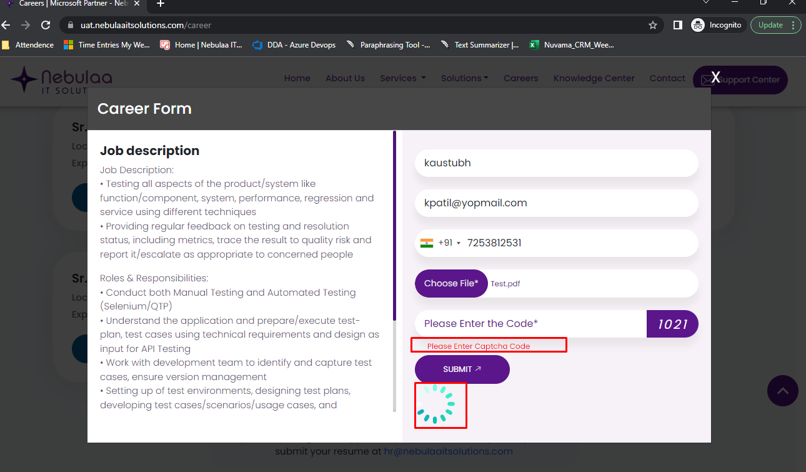Close the Careers browser tab
The width and height of the screenshot is (806, 472).
coord(137,4)
